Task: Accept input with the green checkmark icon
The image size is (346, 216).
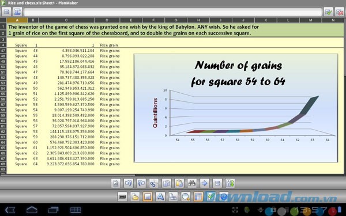Action: pyautogui.click(x=328, y=12)
